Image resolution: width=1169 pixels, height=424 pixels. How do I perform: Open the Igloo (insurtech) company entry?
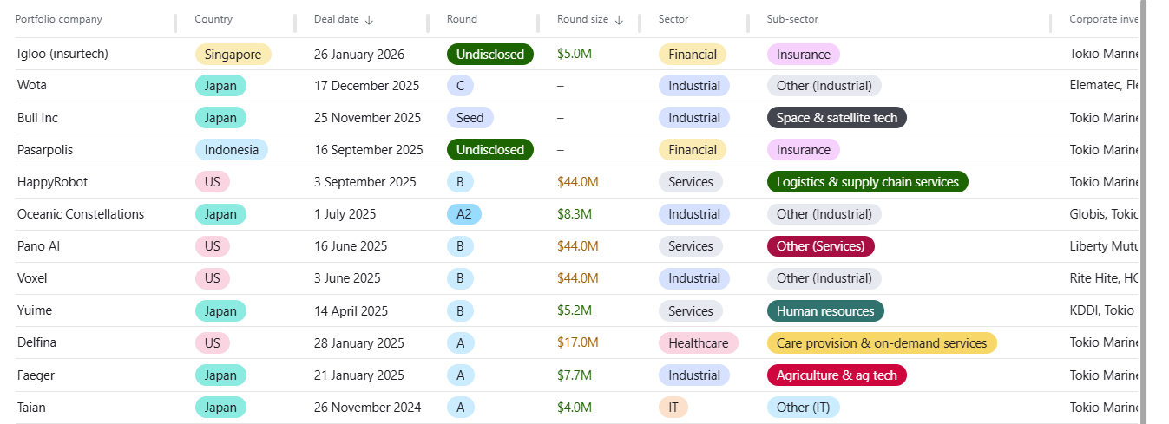pyautogui.click(x=62, y=54)
